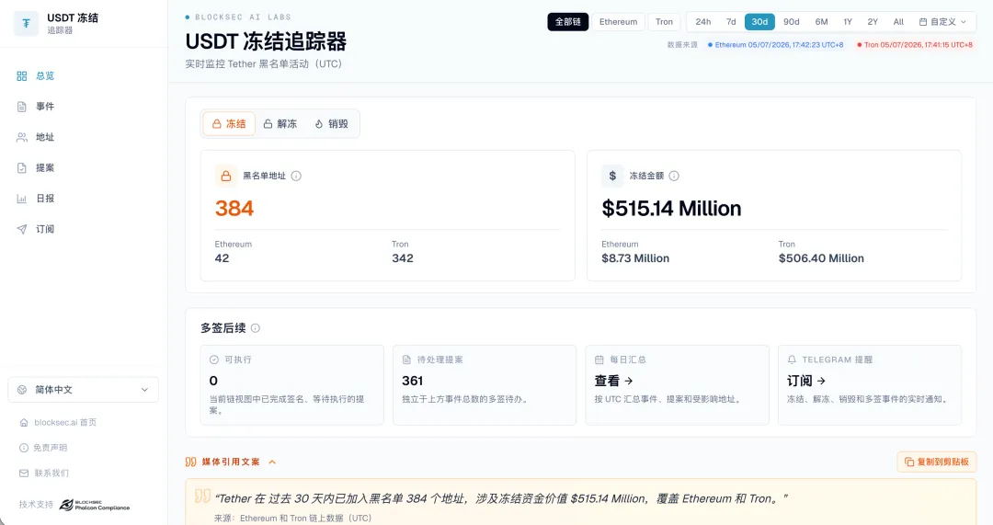The width and height of the screenshot is (993, 525).
Task: Select the 6M time range
Action: point(821,21)
